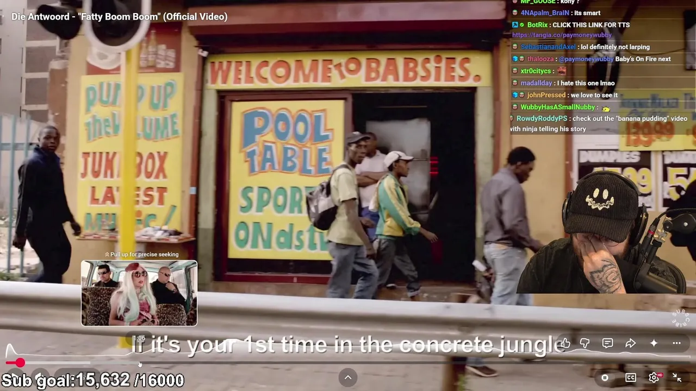This screenshot has width=696, height=391.
Task: Click the 'lol definitely not larping' chat message
Action: 615,47
